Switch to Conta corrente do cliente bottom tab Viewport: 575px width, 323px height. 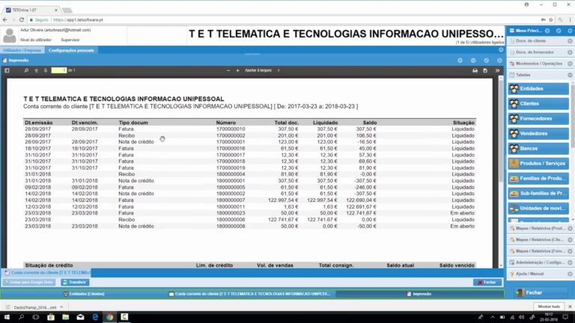click(x=250, y=294)
